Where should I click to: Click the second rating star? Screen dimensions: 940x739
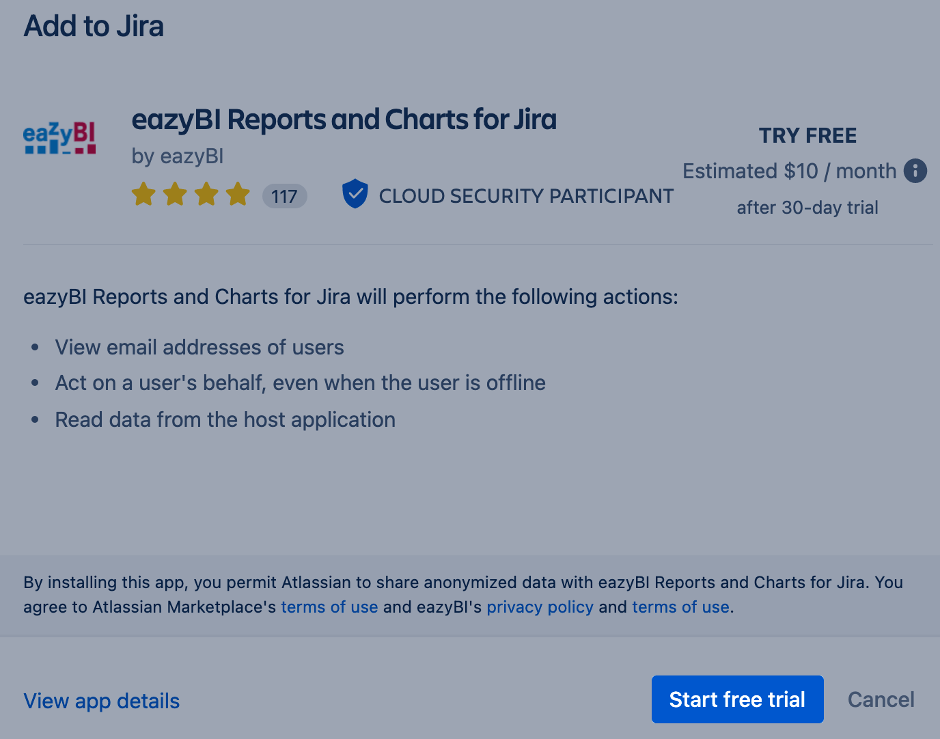tap(176, 194)
